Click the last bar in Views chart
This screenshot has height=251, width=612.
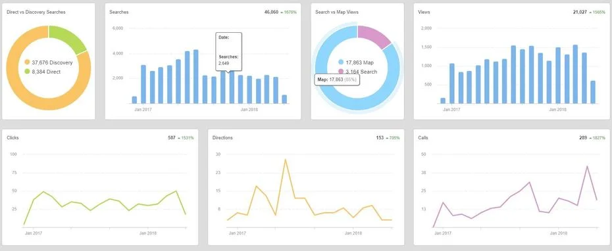[x=593, y=92]
